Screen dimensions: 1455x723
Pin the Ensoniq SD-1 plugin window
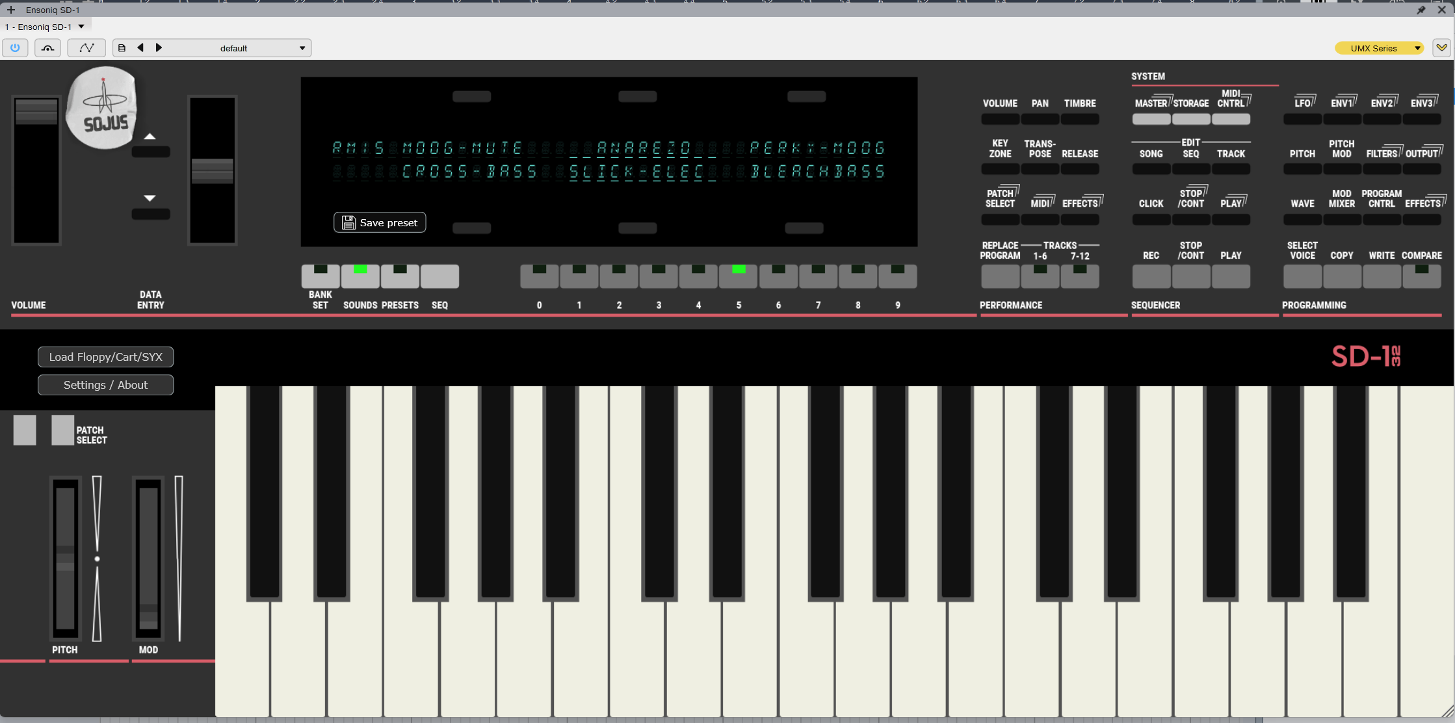[1421, 10]
